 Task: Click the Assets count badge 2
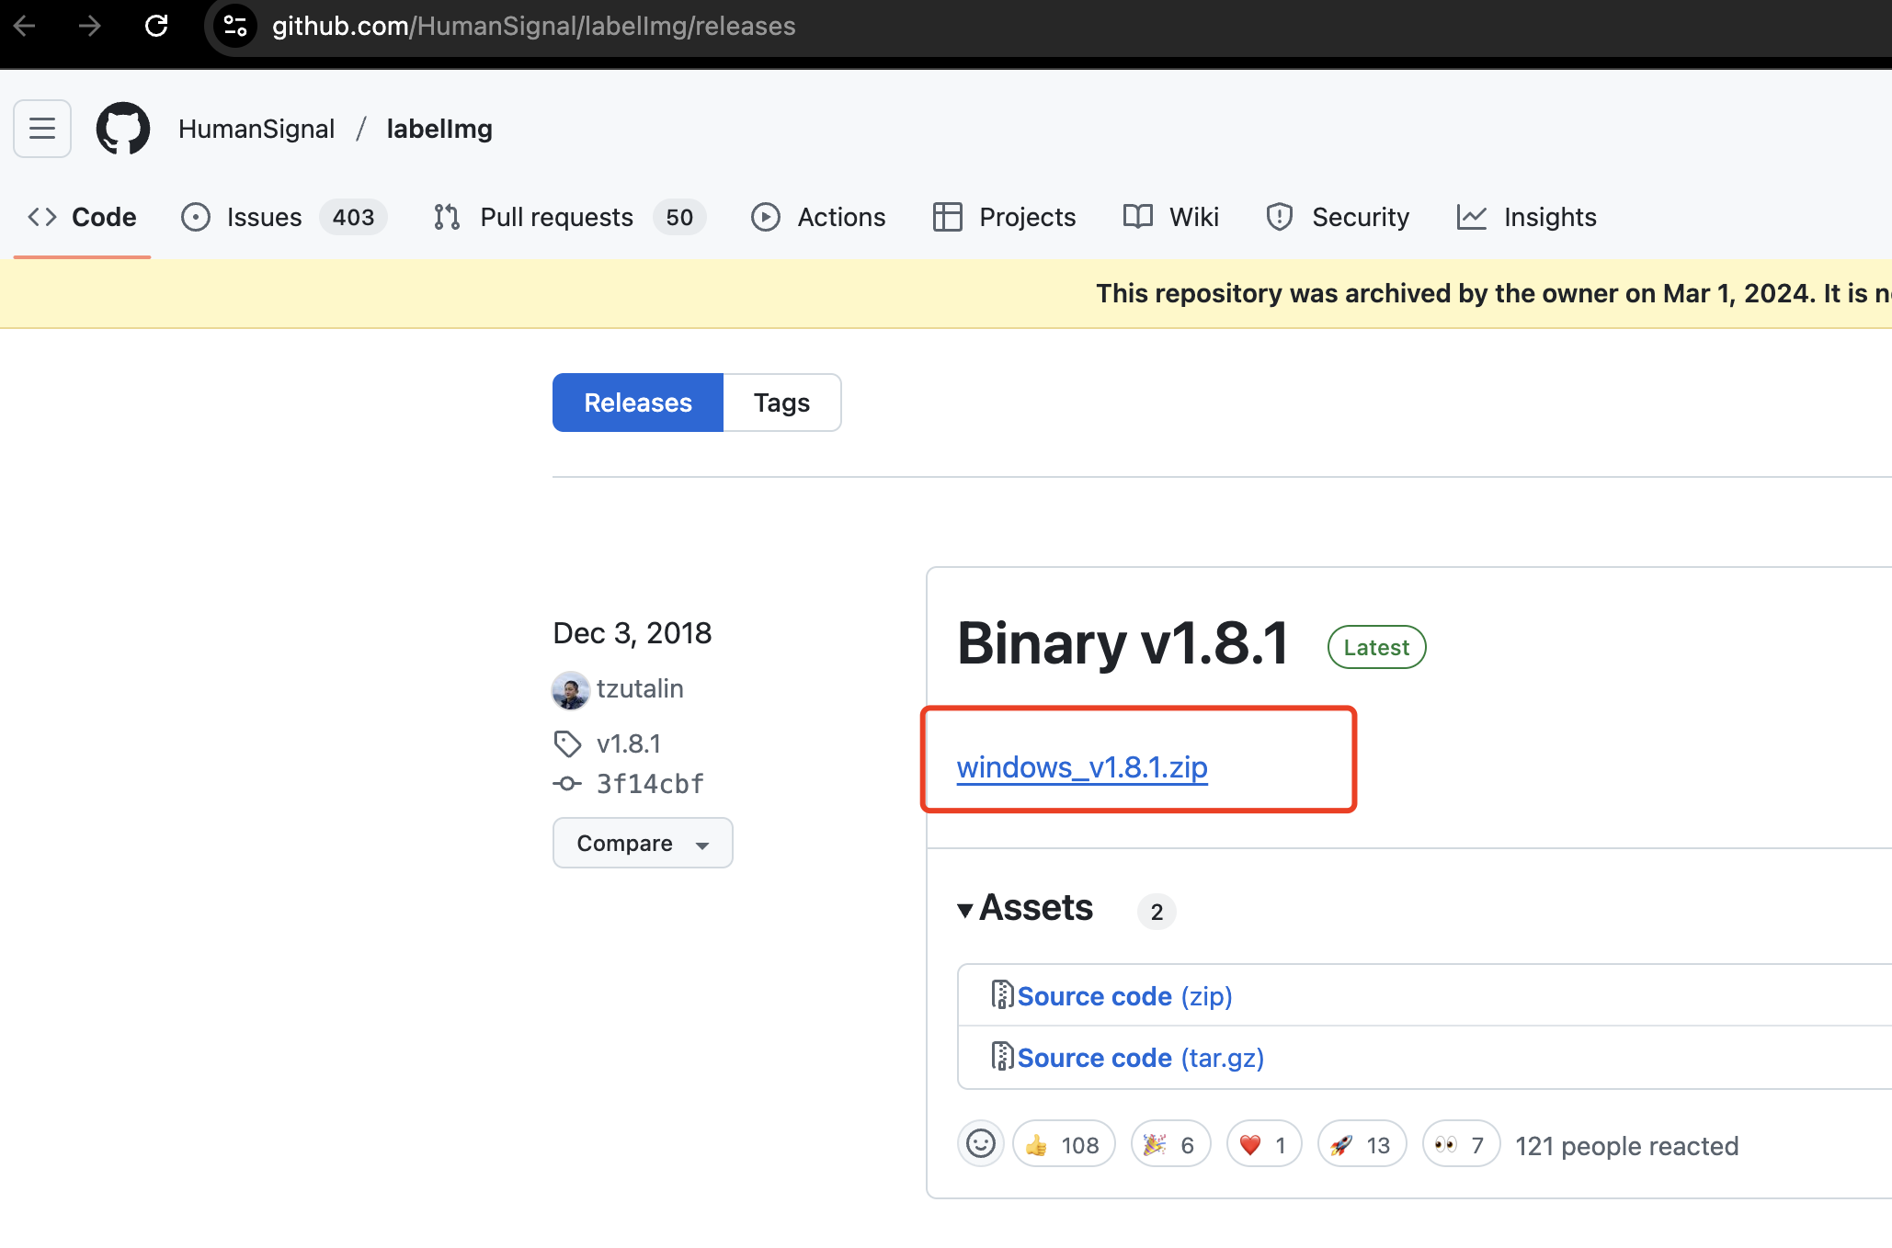(x=1157, y=912)
